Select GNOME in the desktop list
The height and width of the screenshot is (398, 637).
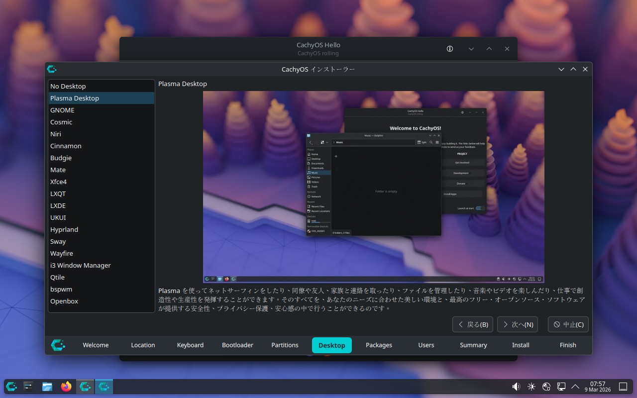click(62, 110)
